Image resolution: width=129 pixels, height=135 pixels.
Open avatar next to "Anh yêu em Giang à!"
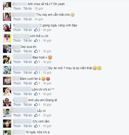7,102
